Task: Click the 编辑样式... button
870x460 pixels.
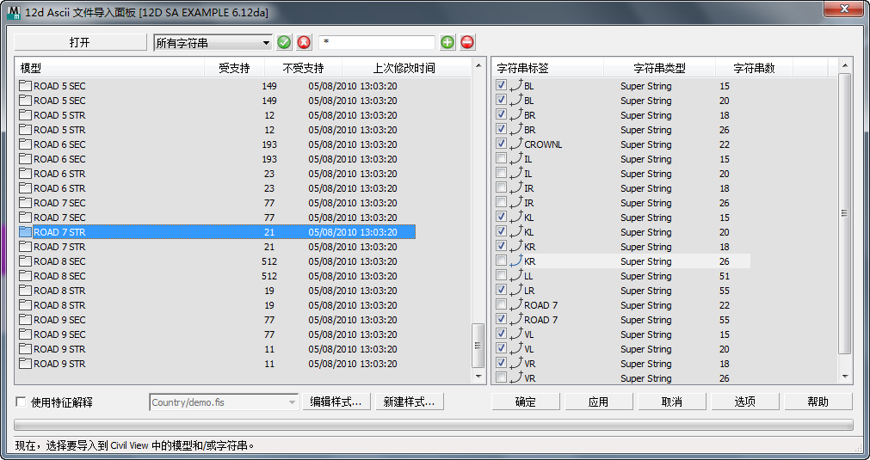Action: pos(336,402)
